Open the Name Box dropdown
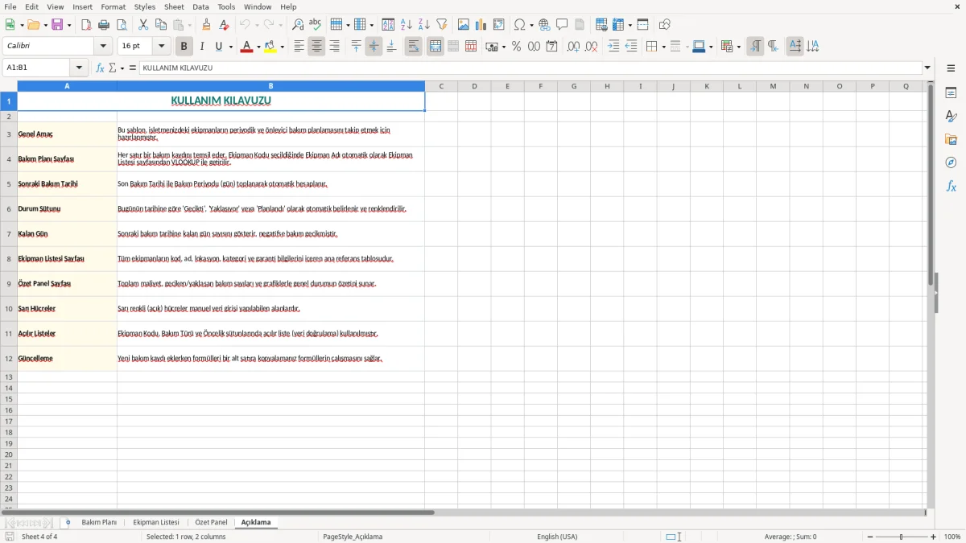This screenshot has height=543, width=966. tap(79, 68)
